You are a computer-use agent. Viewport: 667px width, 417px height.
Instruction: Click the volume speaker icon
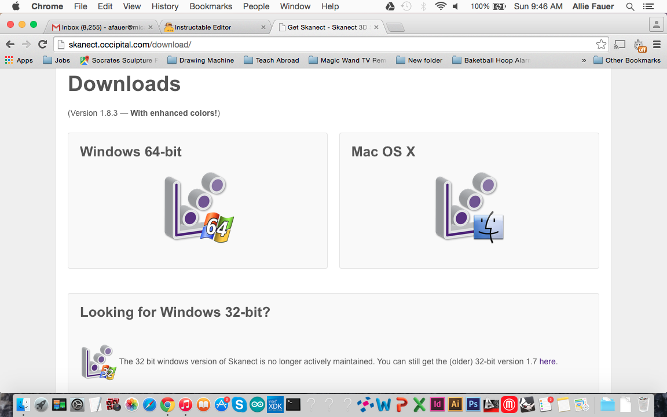[456, 6]
